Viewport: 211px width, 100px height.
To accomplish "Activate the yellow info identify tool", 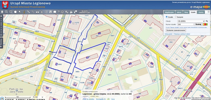I will pyautogui.click(x=24, y=12).
